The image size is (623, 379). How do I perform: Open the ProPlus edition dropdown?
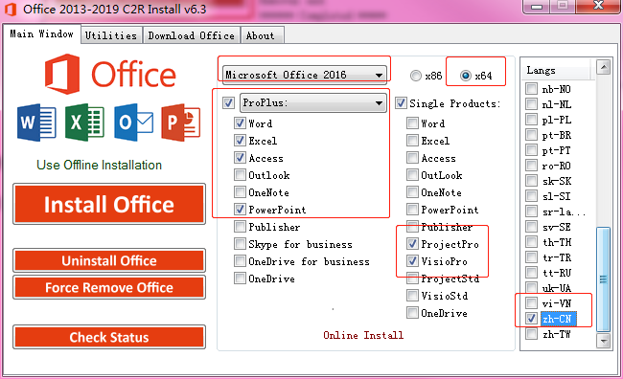[x=313, y=102]
